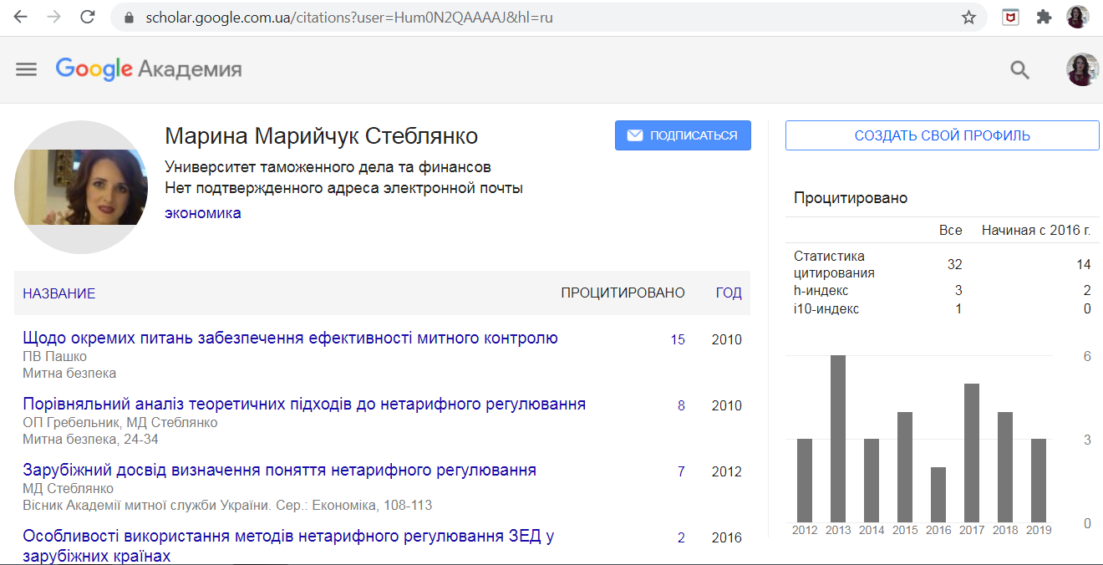The image size is (1103, 565).
Task: Click the padlock site info icon
Action: click(x=128, y=18)
